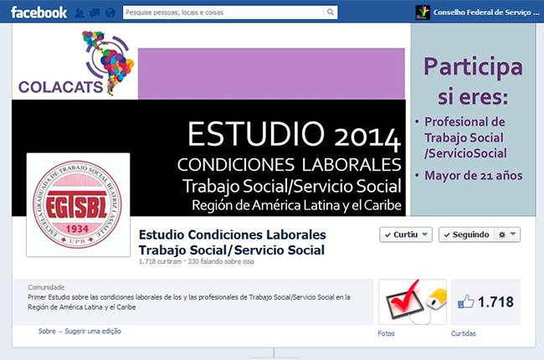
Task: Click the Curtiu button
Action: [x=406, y=234]
